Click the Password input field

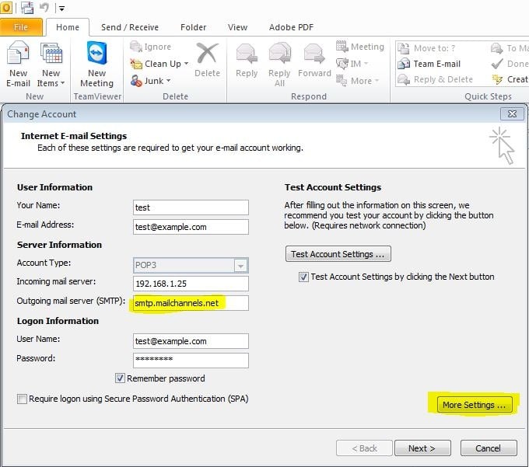[191, 361]
